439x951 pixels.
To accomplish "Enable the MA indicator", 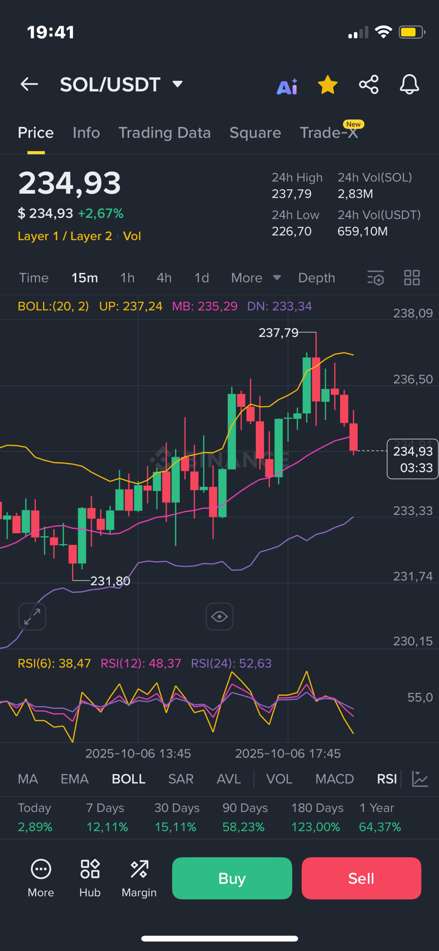I will [x=28, y=779].
